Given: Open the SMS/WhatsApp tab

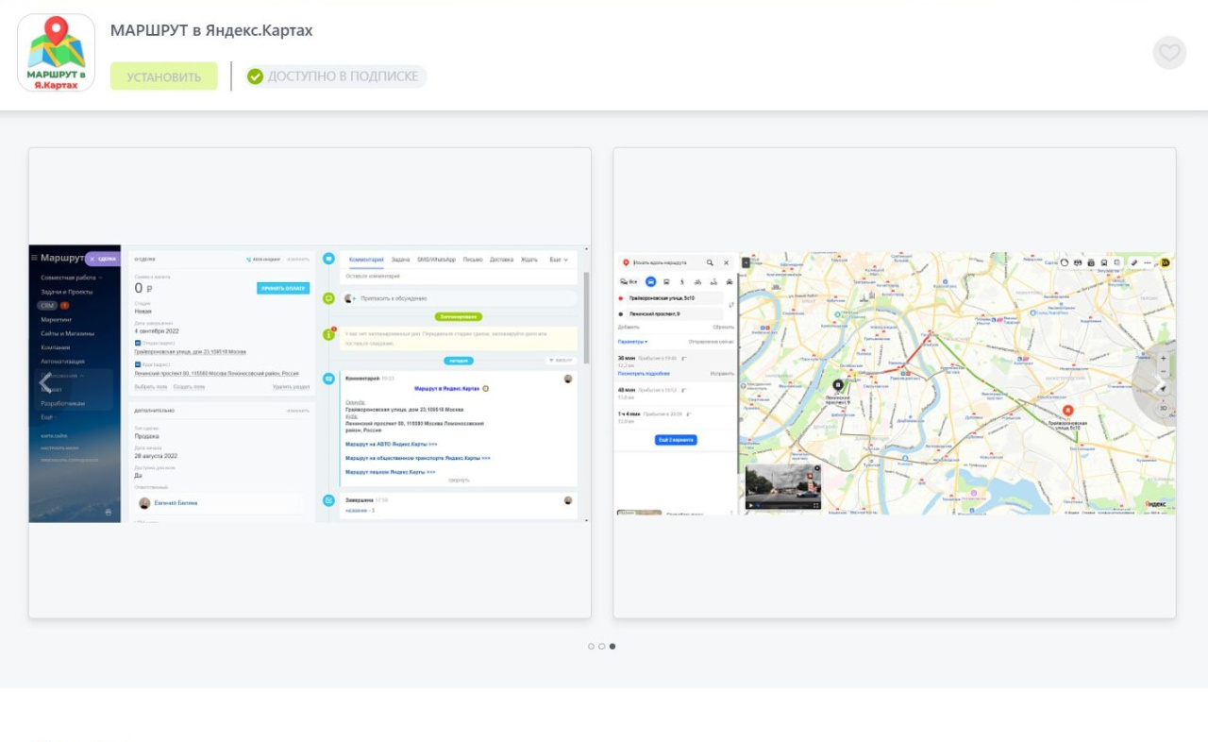Looking at the screenshot, I should pyautogui.click(x=436, y=259).
